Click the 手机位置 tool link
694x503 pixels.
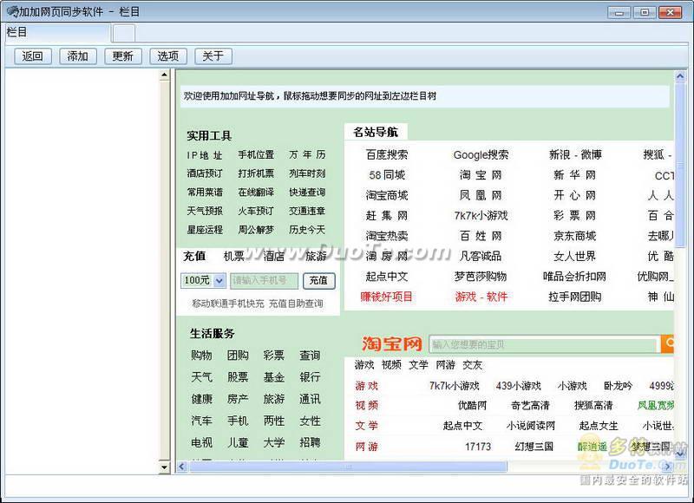point(256,155)
